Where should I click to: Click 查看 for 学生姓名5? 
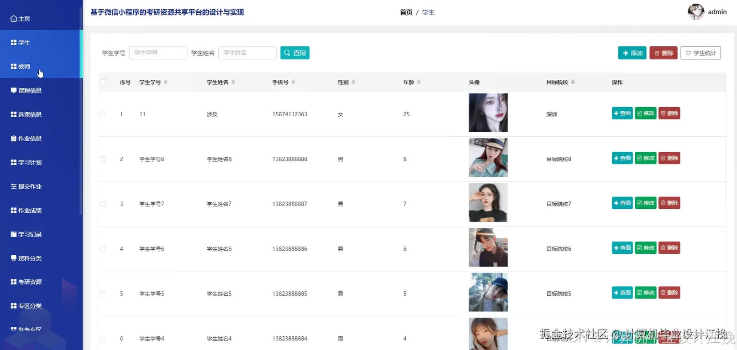[x=622, y=293]
